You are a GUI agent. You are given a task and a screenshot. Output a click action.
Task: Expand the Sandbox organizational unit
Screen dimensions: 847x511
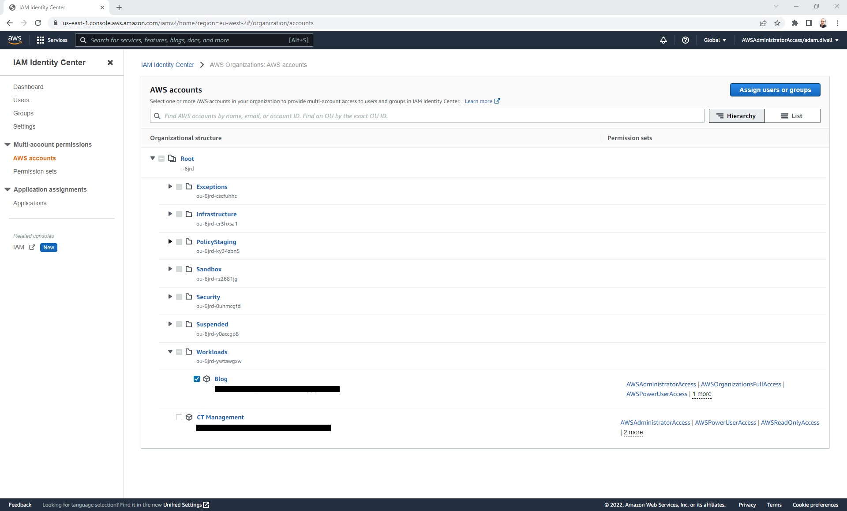click(x=170, y=269)
